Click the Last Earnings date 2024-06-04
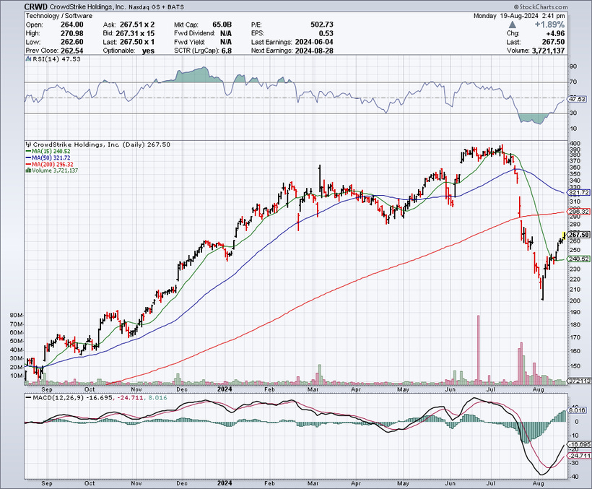Image resolution: width=592 pixels, height=489 pixels. click(x=314, y=42)
